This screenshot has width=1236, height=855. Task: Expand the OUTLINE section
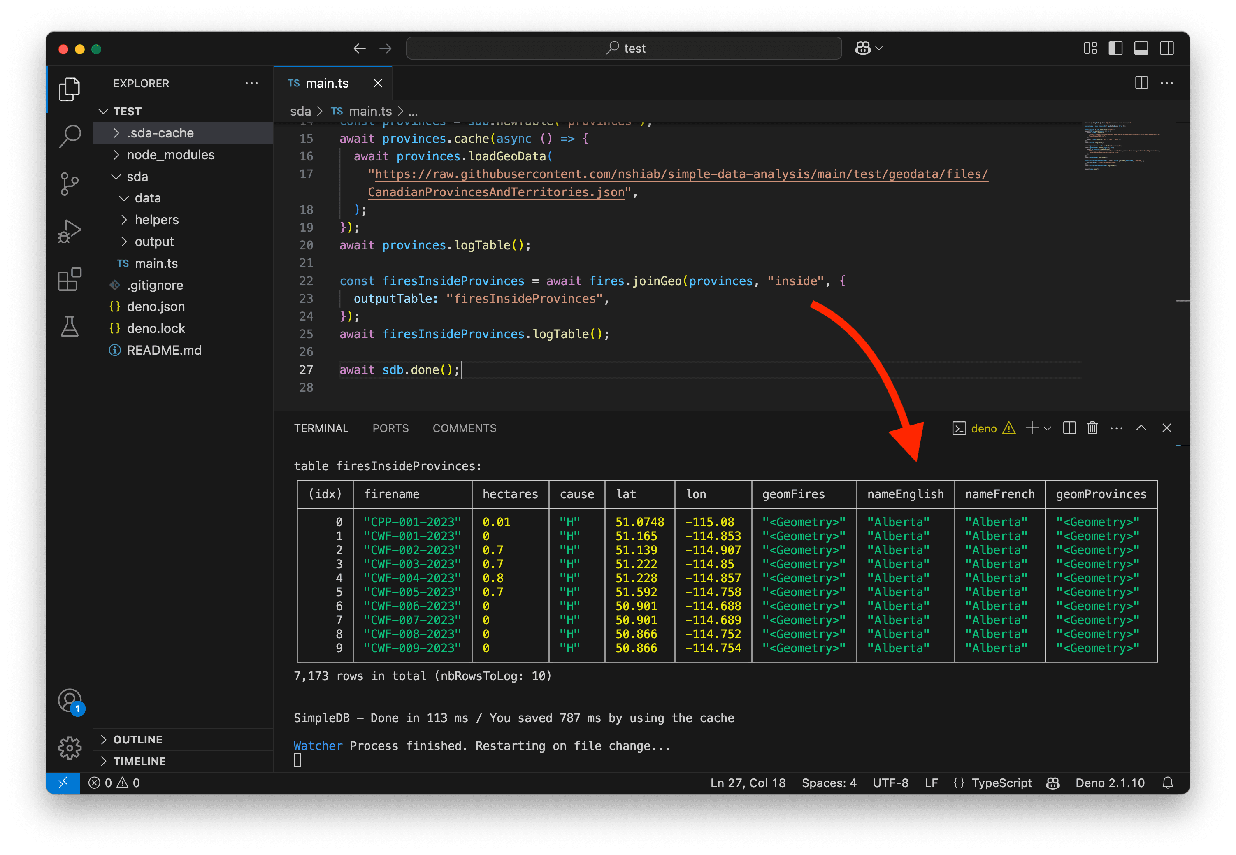(x=183, y=740)
